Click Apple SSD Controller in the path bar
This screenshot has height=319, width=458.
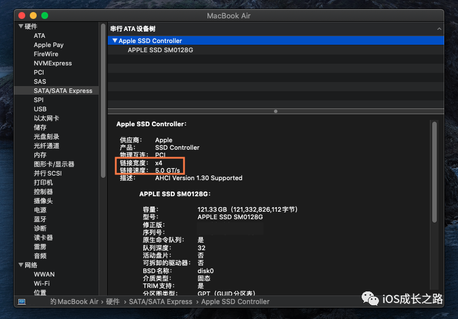(235, 301)
